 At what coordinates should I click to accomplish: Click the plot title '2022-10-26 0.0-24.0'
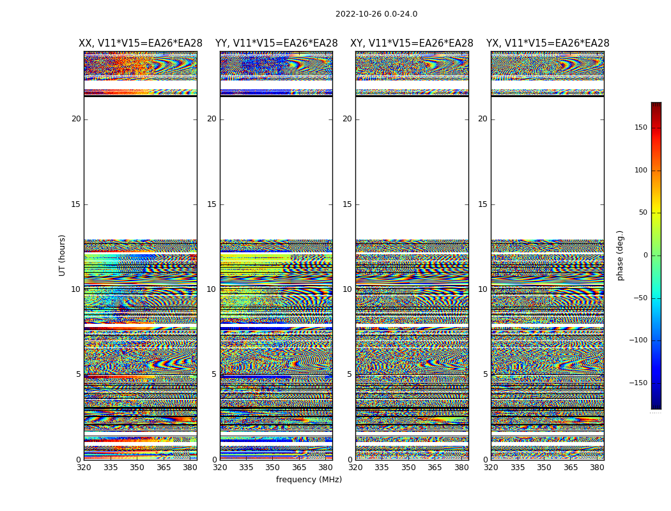click(x=376, y=14)
